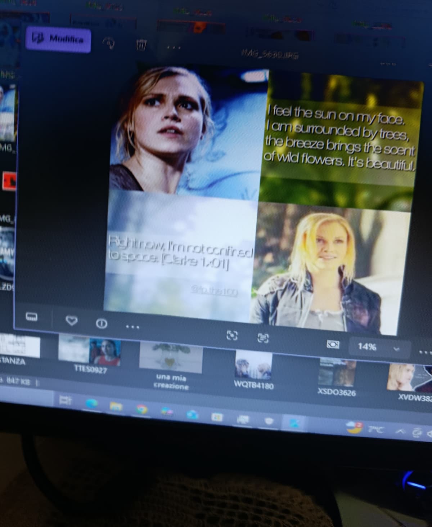
Task: Open the bottom-right three-dots options
Action: click(425, 352)
